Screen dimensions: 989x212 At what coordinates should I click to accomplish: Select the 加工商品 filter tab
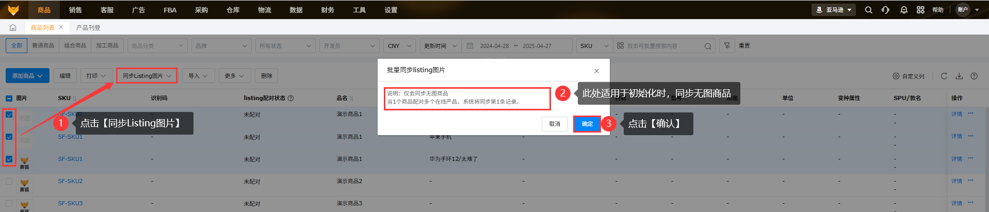(x=107, y=45)
